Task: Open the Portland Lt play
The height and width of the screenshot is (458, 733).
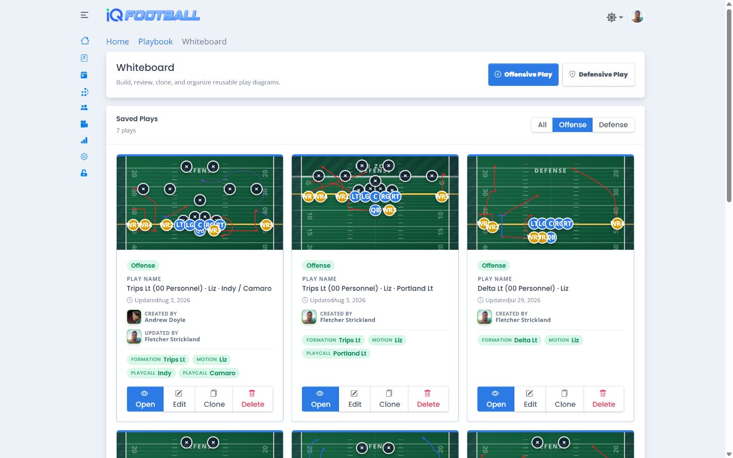Action: (320, 399)
